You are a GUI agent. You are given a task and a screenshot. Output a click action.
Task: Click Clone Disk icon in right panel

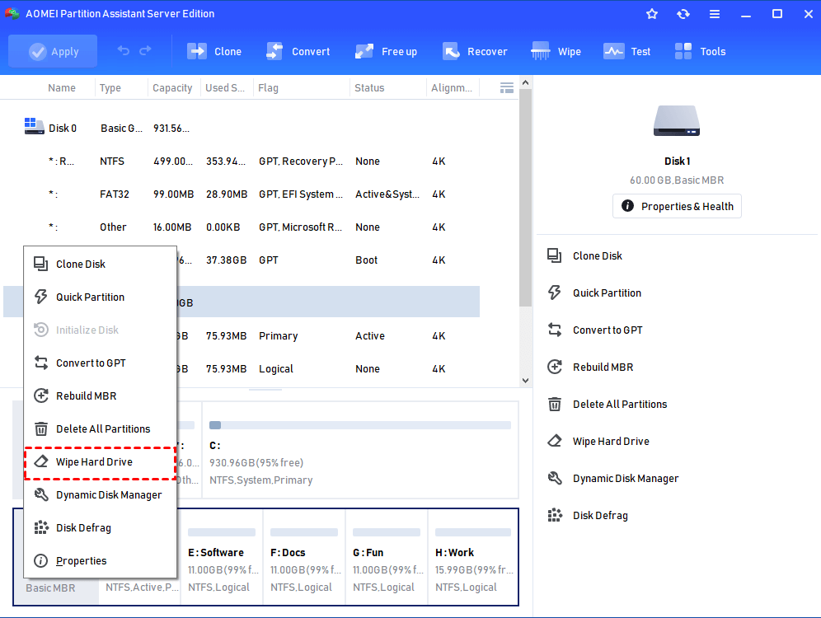(x=555, y=255)
